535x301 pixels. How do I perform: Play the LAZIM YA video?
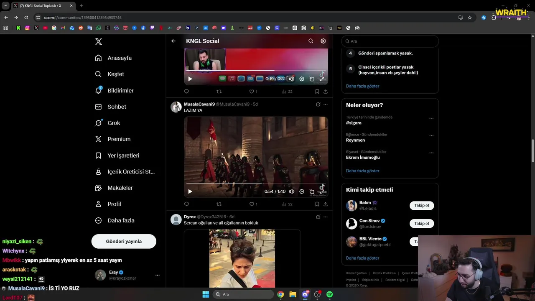[190, 191]
